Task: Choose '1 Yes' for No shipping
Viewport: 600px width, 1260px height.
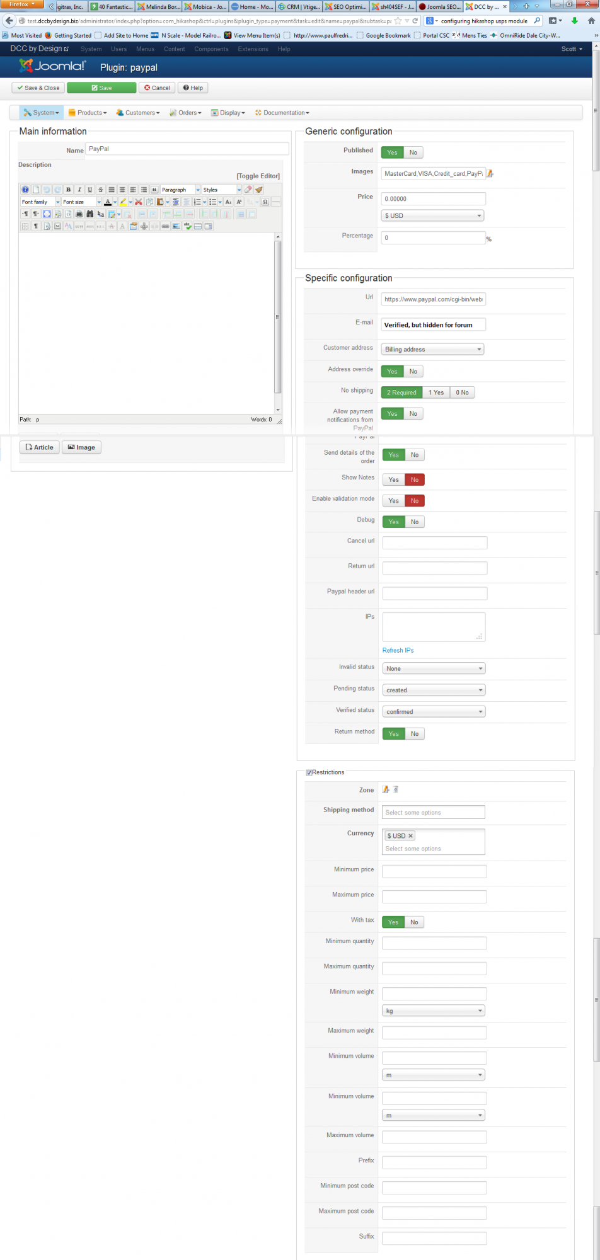Action: pos(436,392)
